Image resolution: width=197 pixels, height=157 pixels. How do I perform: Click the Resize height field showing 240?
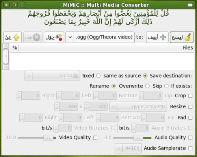coord(66,107)
